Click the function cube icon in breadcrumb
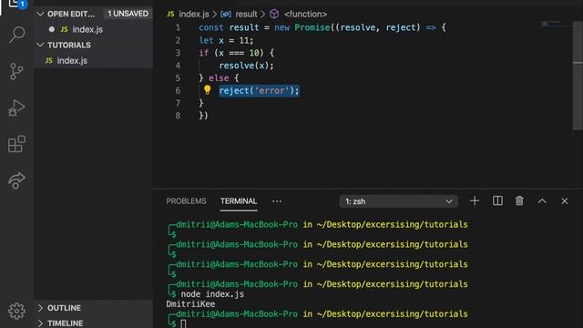 [274, 15]
